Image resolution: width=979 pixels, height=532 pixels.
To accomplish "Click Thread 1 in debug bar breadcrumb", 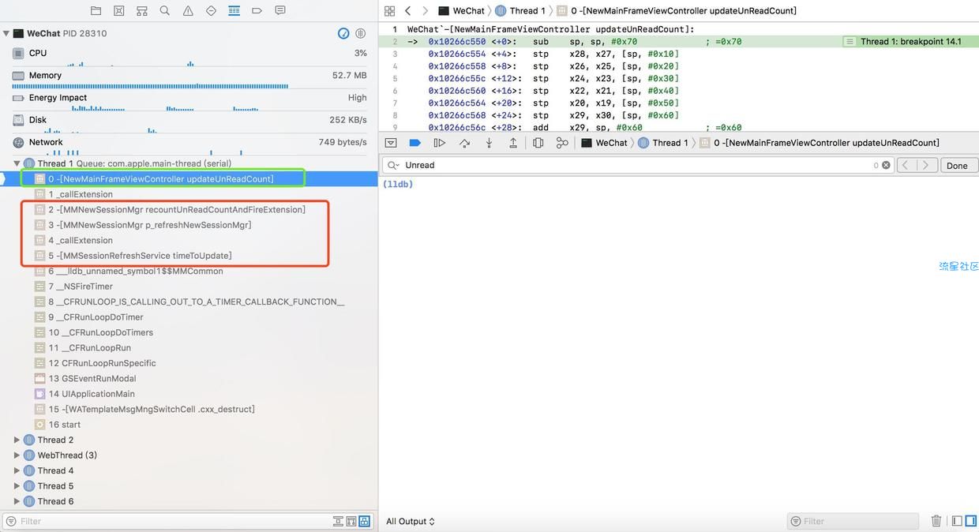I will [662, 143].
